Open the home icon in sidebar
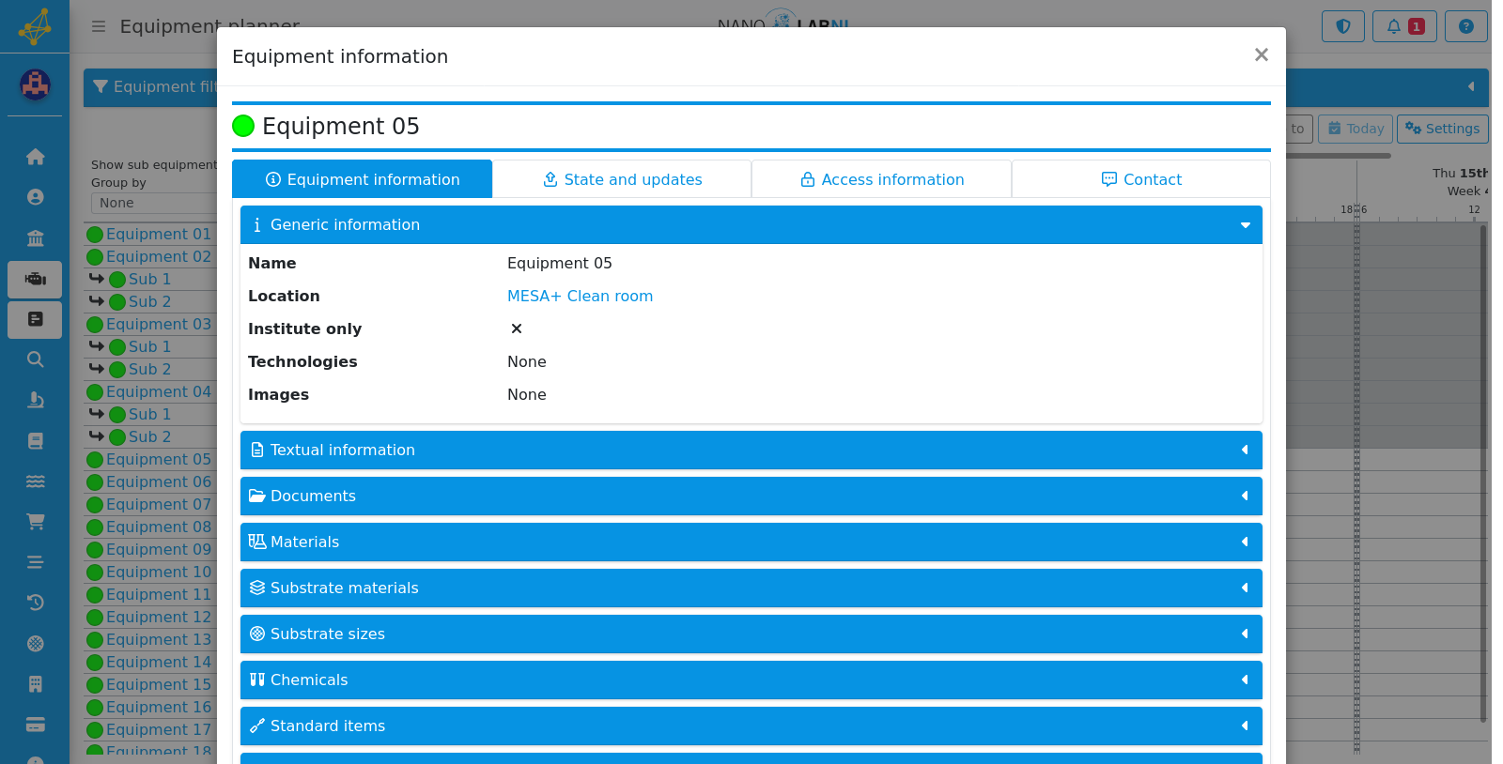1503x764 pixels. 35,157
